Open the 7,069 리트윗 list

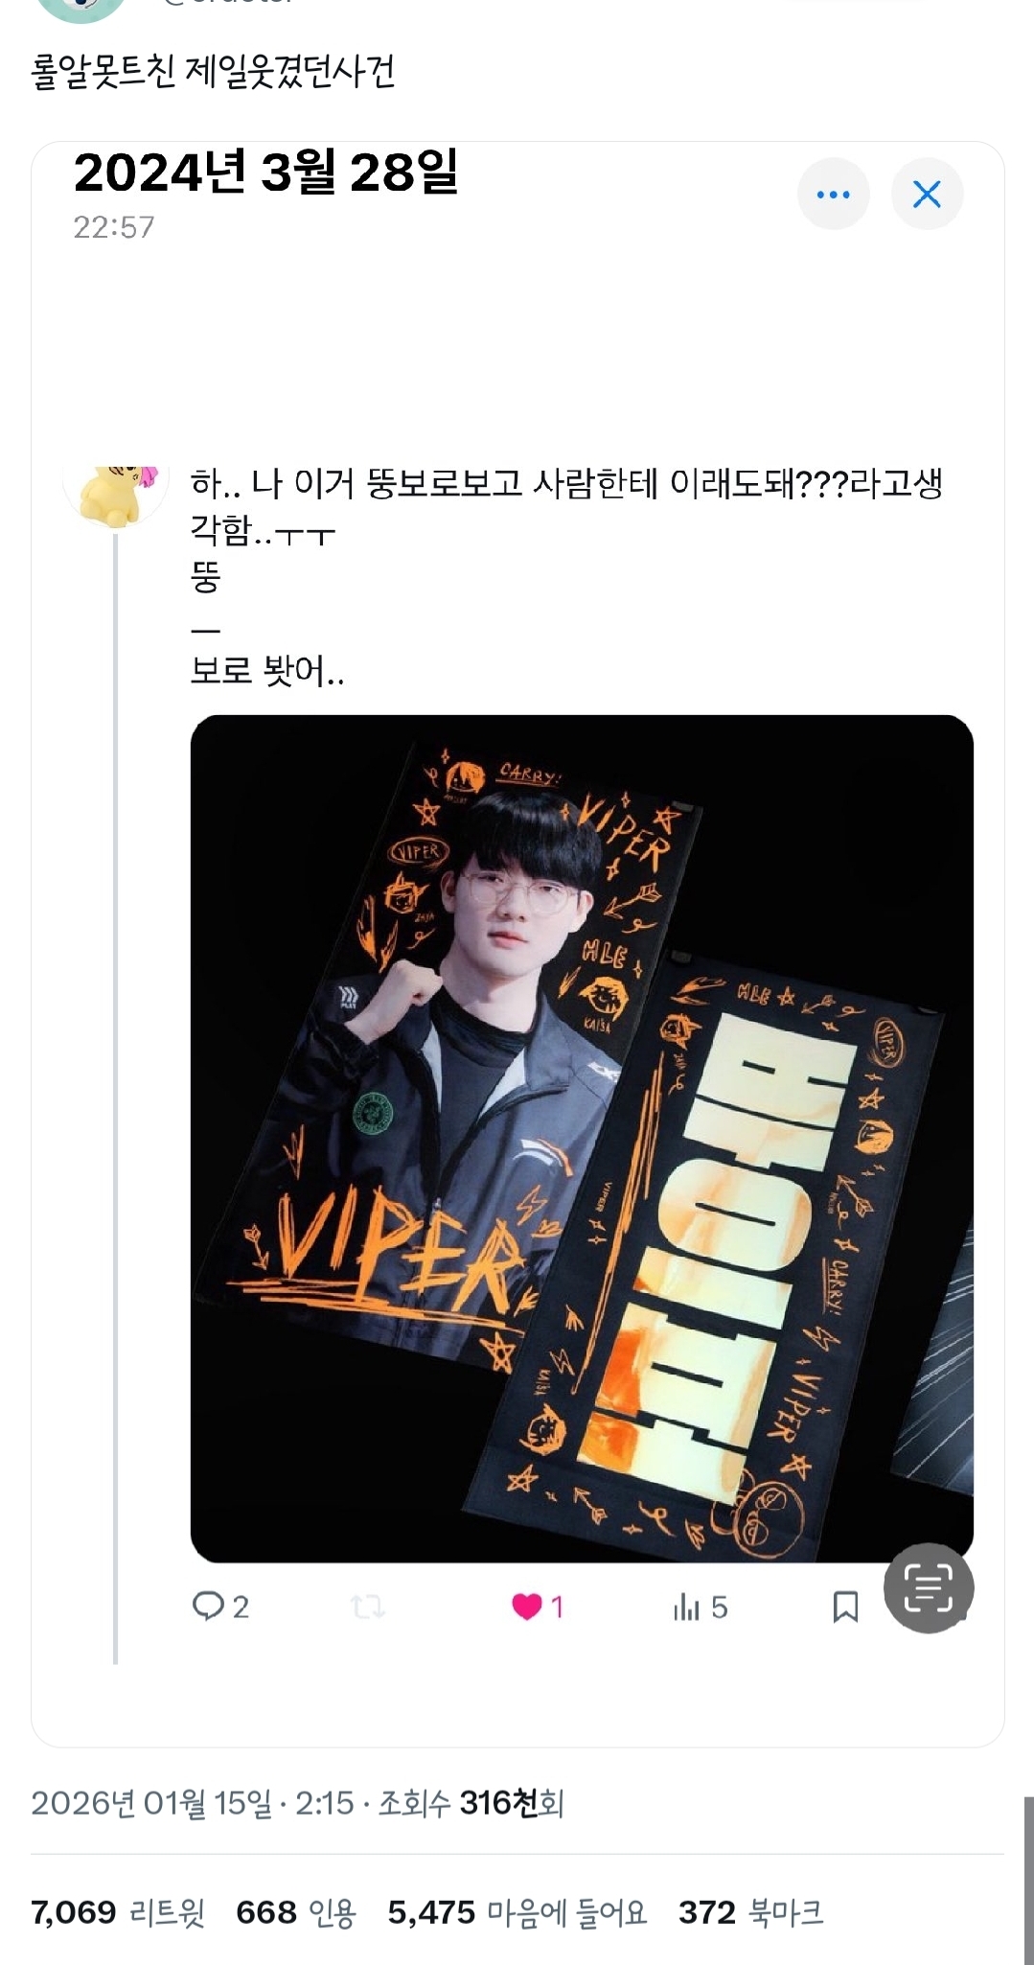[118, 1912]
